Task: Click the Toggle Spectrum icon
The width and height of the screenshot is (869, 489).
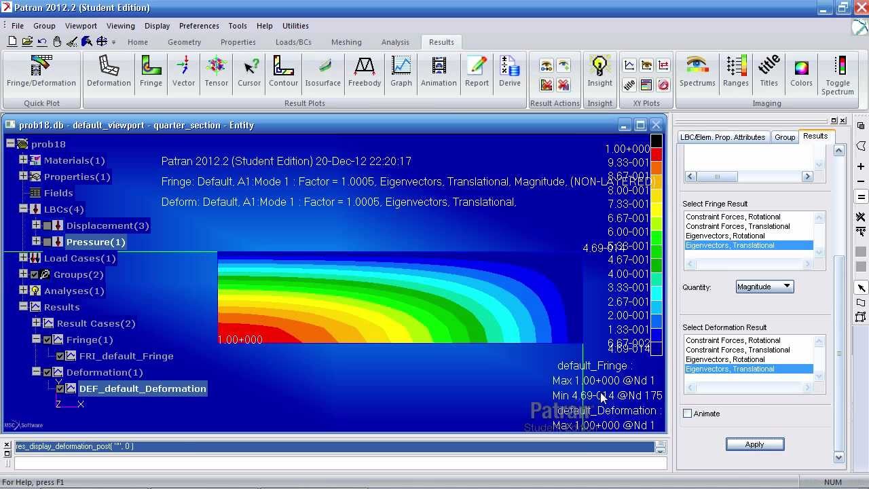Action: pos(838,75)
